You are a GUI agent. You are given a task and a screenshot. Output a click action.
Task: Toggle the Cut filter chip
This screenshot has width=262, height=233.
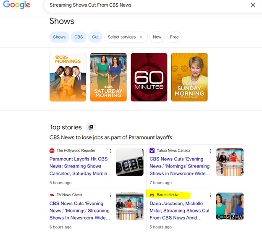[95, 37]
